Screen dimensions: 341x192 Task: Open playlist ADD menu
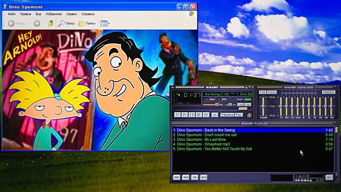click(177, 177)
